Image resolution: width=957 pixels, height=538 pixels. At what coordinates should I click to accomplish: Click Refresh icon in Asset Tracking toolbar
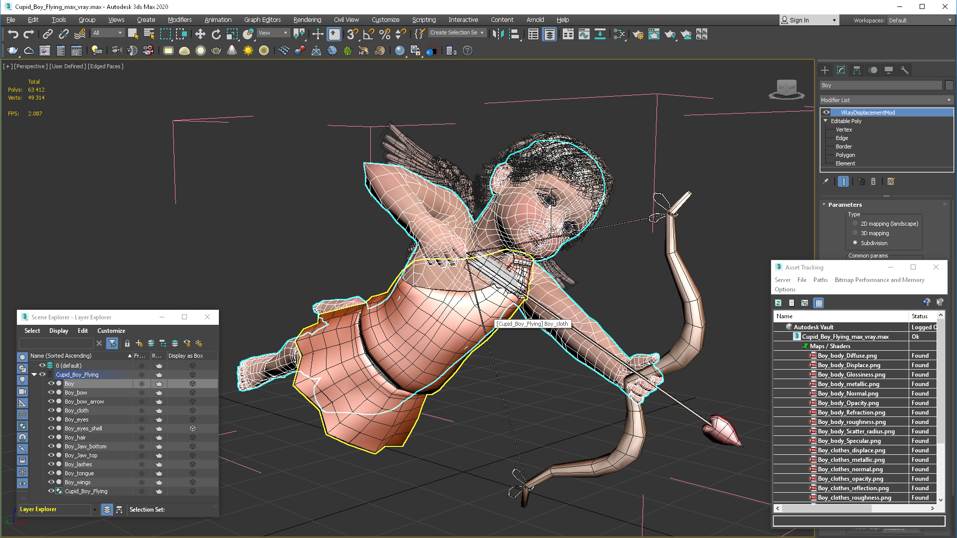(x=778, y=302)
